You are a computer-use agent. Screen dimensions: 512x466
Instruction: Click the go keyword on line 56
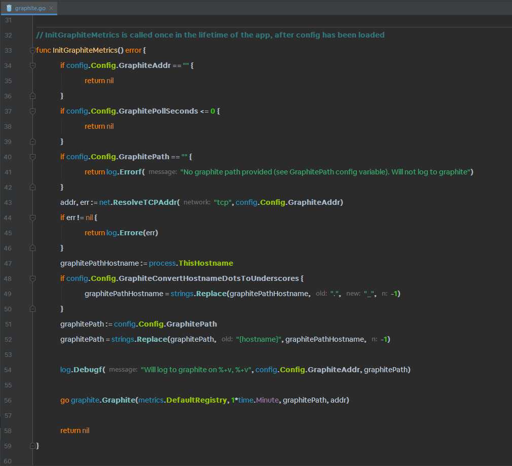coord(65,401)
